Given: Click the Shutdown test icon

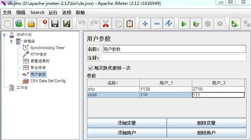Looking at the screenshot, I should coord(220,24).
